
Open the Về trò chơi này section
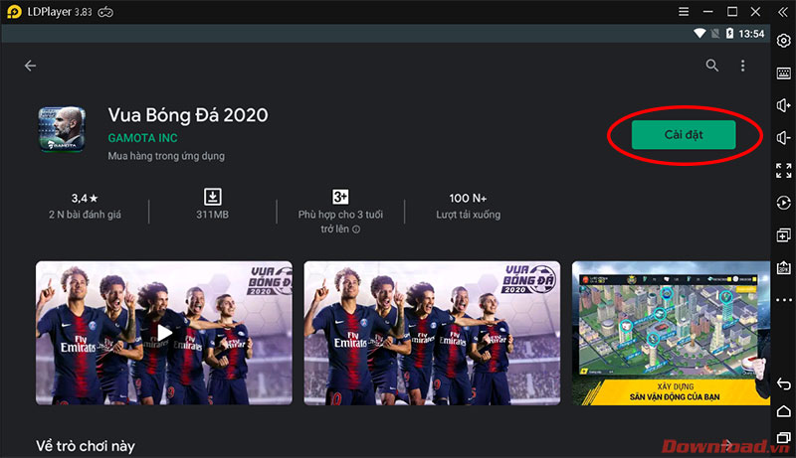click(86, 446)
